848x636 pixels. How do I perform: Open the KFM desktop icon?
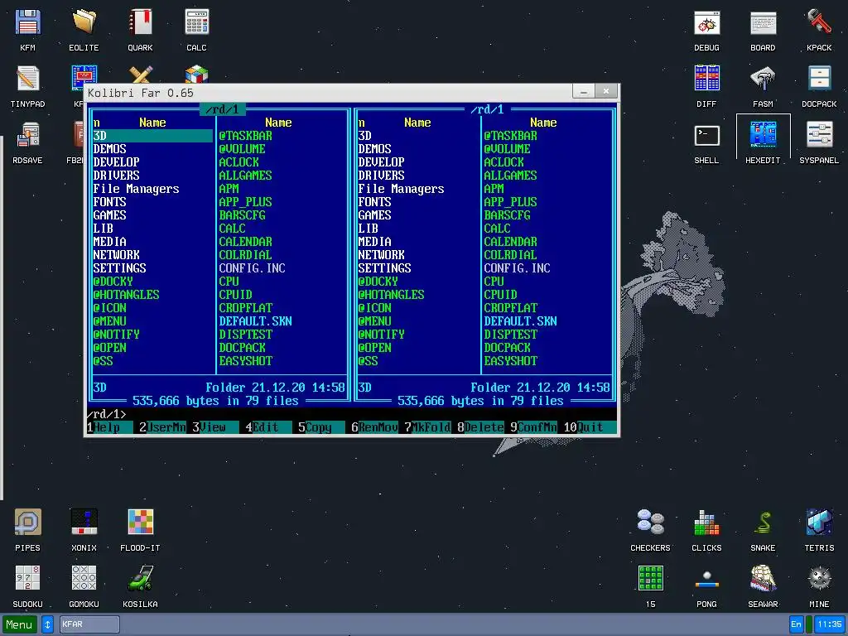[x=27, y=30]
